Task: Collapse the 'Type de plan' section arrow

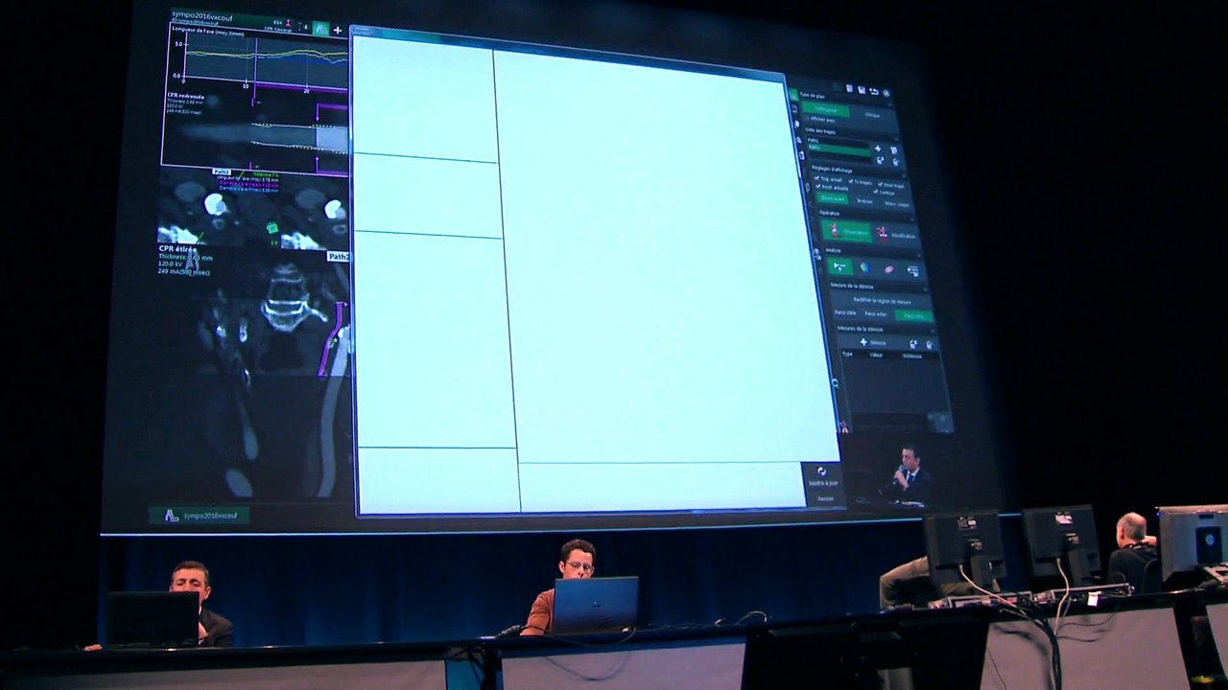Action: (890, 104)
